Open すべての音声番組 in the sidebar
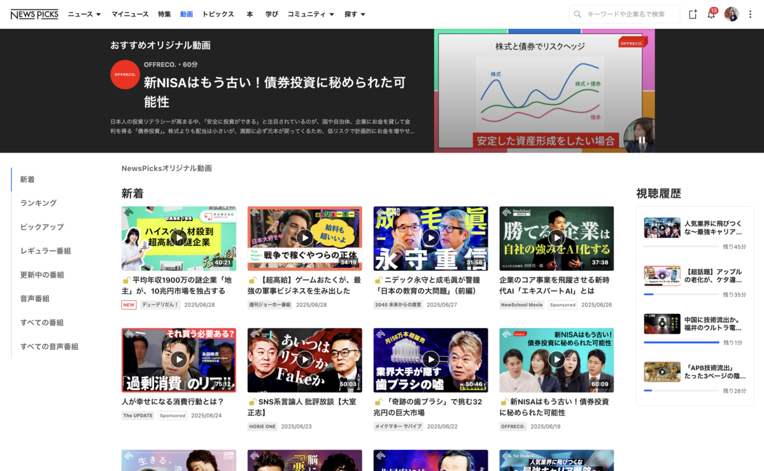764x471 pixels. [x=49, y=346]
